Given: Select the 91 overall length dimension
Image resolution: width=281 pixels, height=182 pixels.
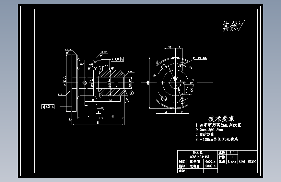Looking at the screenshot, I should click(x=98, y=123).
